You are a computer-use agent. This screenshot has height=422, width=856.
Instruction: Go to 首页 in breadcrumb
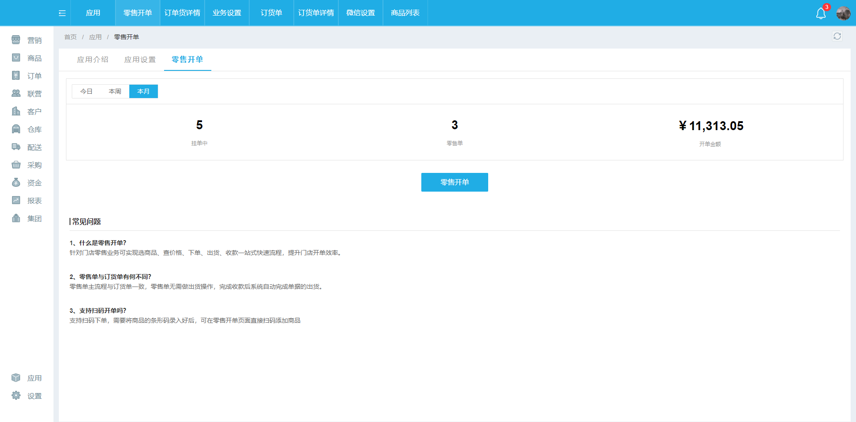coord(70,37)
